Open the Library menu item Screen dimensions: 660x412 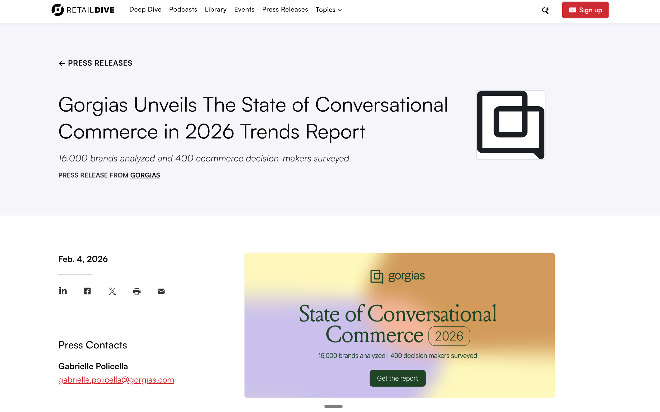click(215, 9)
